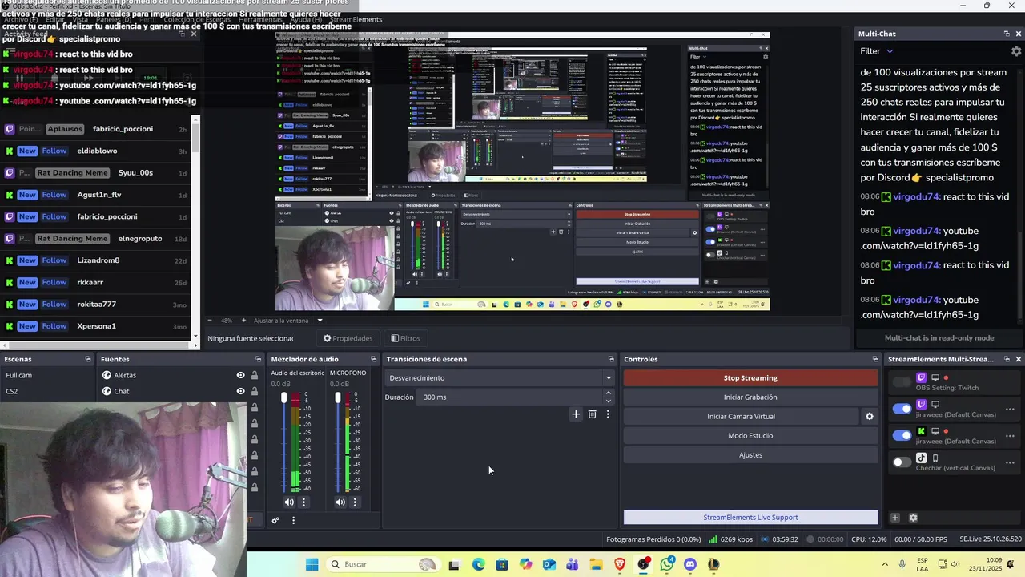The width and height of the screenshot is (1025, 577).
Task: Open source Propiedades button
Action: click(348, 338)
